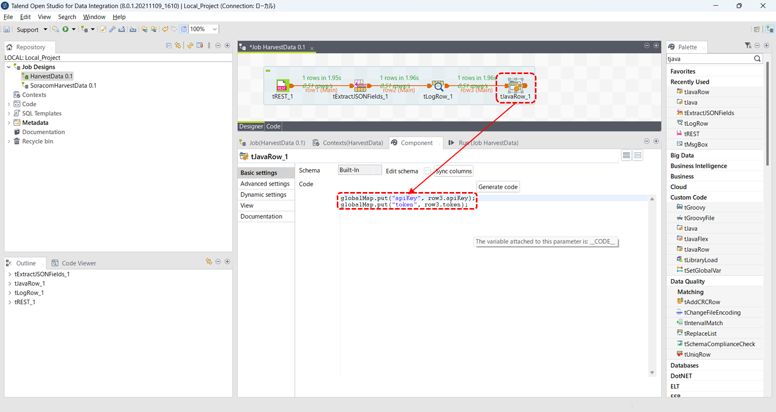Select the pencil Edit icon in the toolbar
Image resolution: width=776 pixels, height=412 pixels.
(x=103, y=29)
